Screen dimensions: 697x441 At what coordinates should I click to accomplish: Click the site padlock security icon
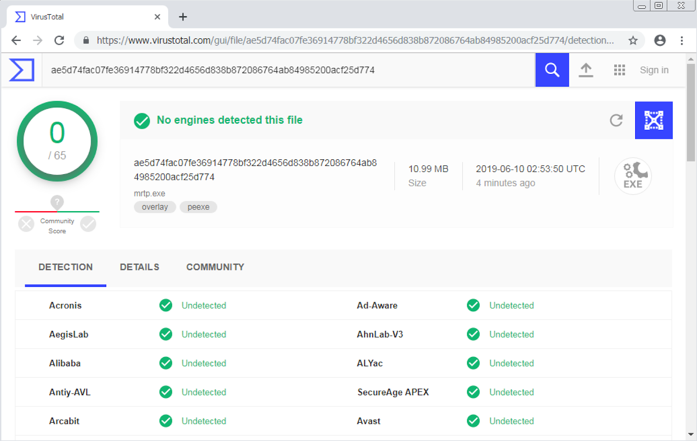(86, 40)
